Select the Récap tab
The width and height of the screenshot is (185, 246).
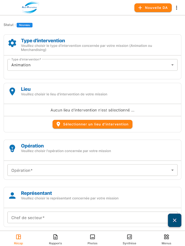[18, 240]
